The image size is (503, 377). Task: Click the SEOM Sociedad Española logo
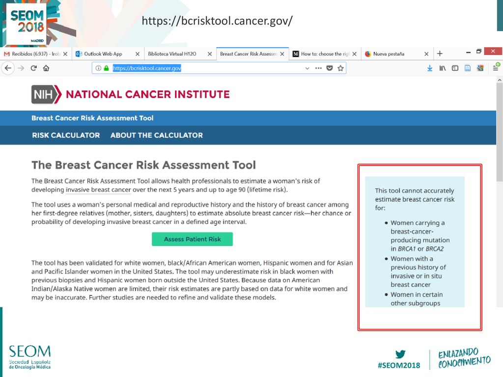(29, 357)
